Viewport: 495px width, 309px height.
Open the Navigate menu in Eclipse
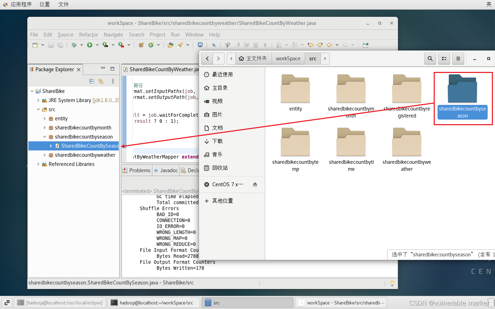click(x=113, y=35)
